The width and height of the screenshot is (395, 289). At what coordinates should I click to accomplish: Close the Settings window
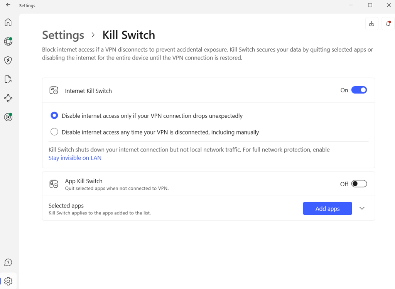click(389, 5)
